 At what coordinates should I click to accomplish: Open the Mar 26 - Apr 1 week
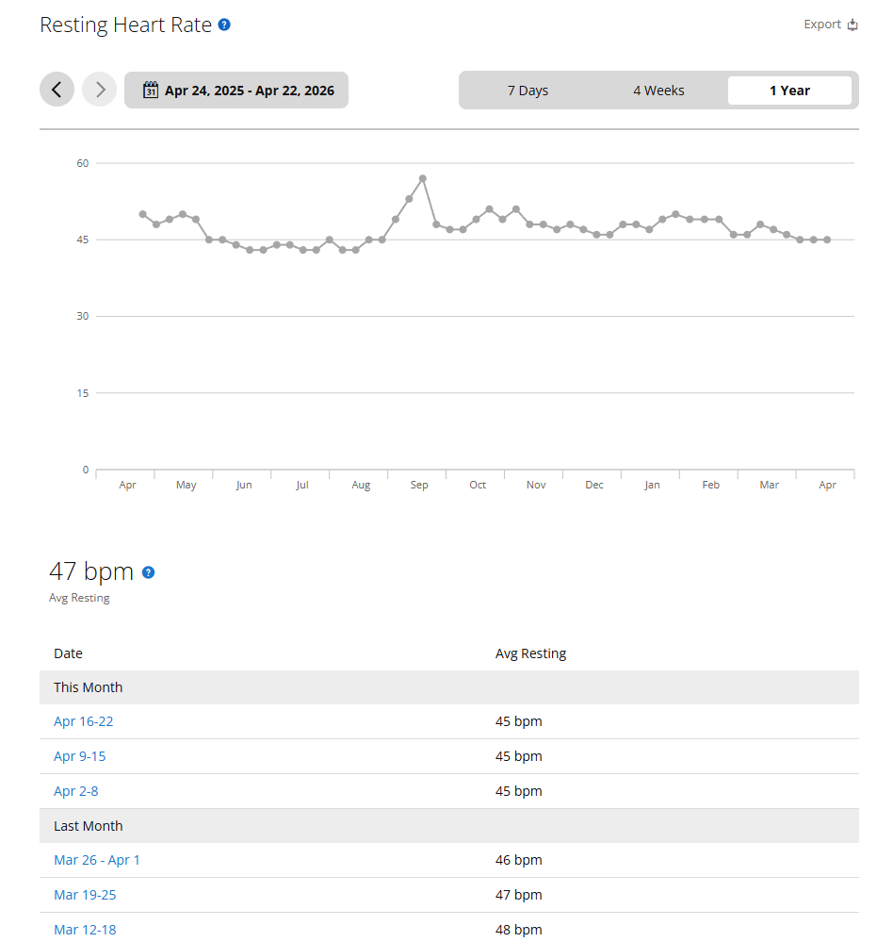(x=97, y=860)
